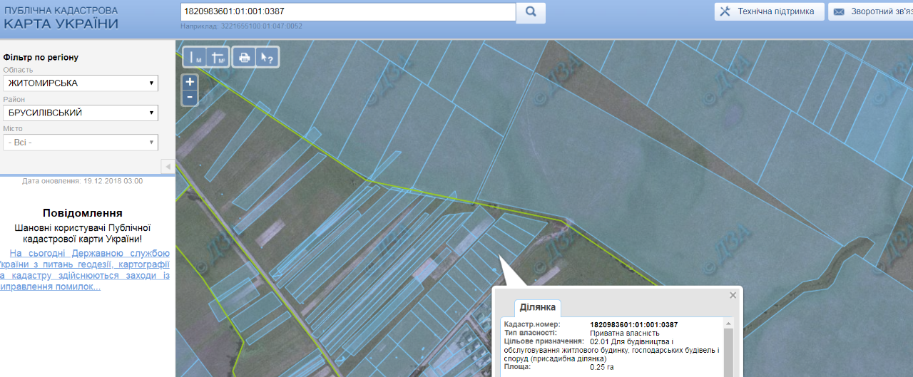The image size is (913, 377).
Task: Open Технічна підтримка
Action: [769, 11]
